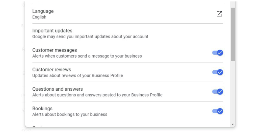Image resolution: width=276 pixels, height=134 pixels.
Task: Select the Language setting heading
Action: point(43,11)
